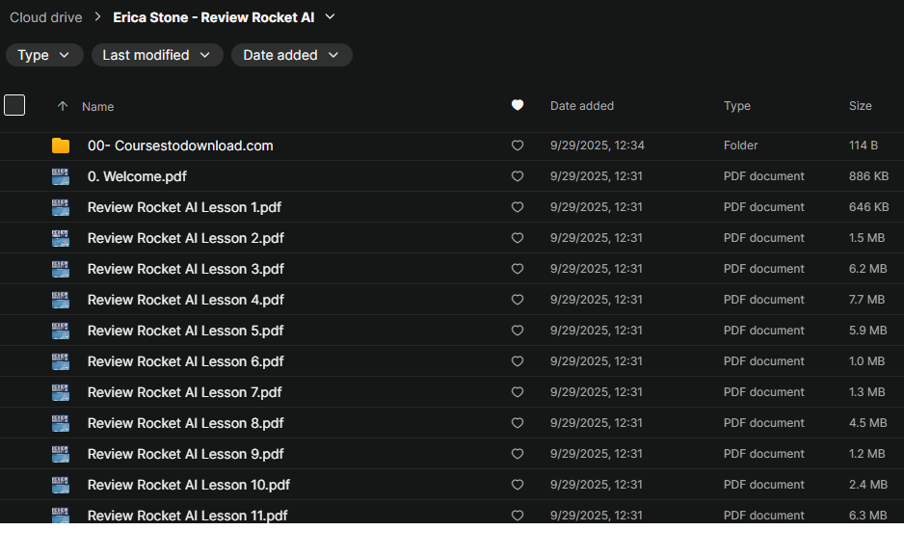904x557 pixels.
Task: Sort by the Date added column header
Action: pyautogui.click(x=581, y=106)
